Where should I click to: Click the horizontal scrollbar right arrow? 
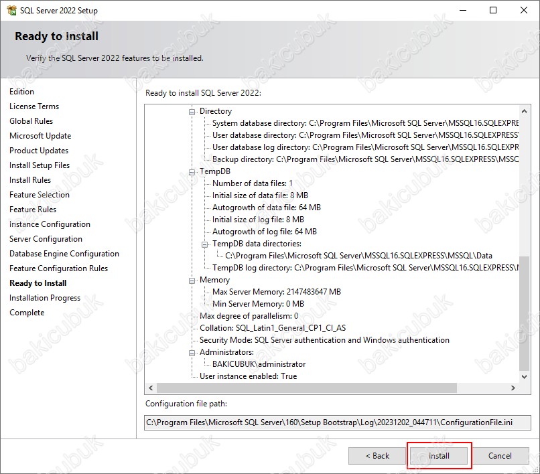click(x=513, y=388)
